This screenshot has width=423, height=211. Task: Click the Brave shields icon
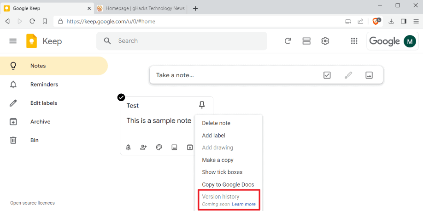[x=376, y=21]
